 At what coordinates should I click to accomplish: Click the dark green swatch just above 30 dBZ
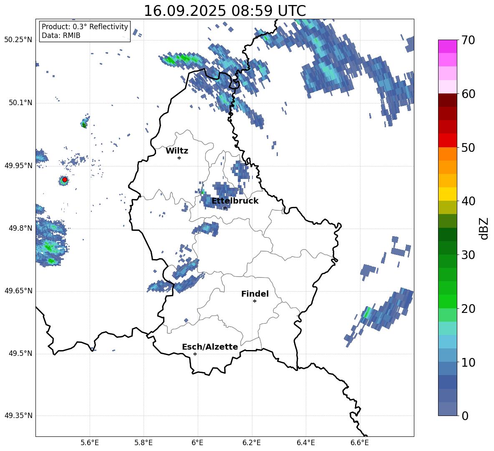tap(447, 248)
